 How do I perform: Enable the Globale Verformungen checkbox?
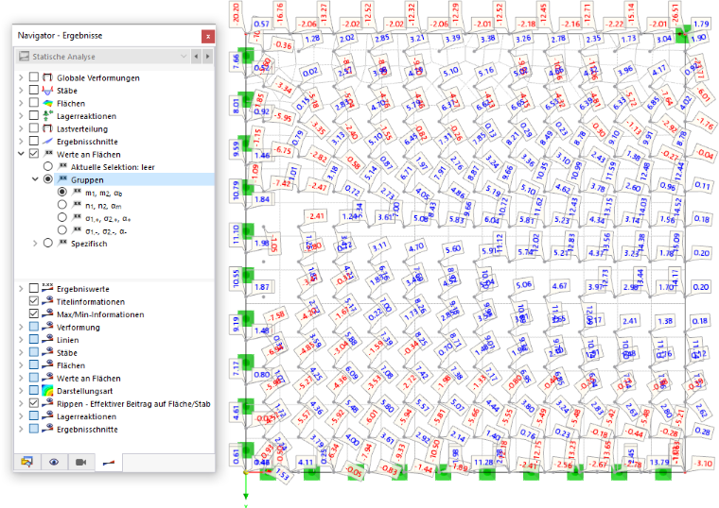pyautogui.click(x=33, y=76)
